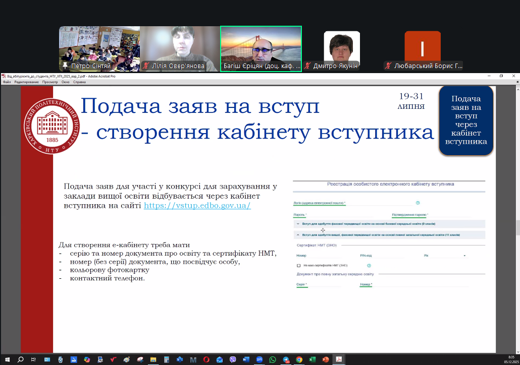Open WhatsApp from the taskbar
This screenshot has width=520, height=365.
tap(273, 359)
